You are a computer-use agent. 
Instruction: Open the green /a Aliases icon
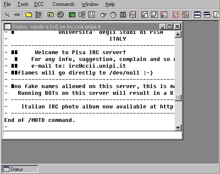click(72, 15)
